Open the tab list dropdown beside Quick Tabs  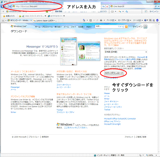coord(6,21)
